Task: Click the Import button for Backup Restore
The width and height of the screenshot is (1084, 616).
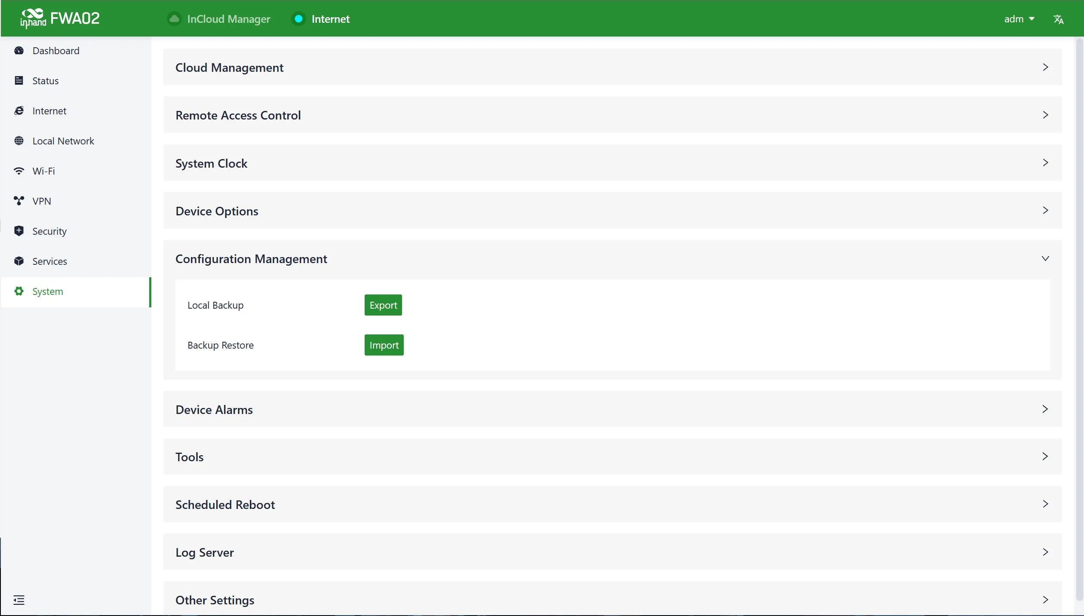Action: click(384, 345)
